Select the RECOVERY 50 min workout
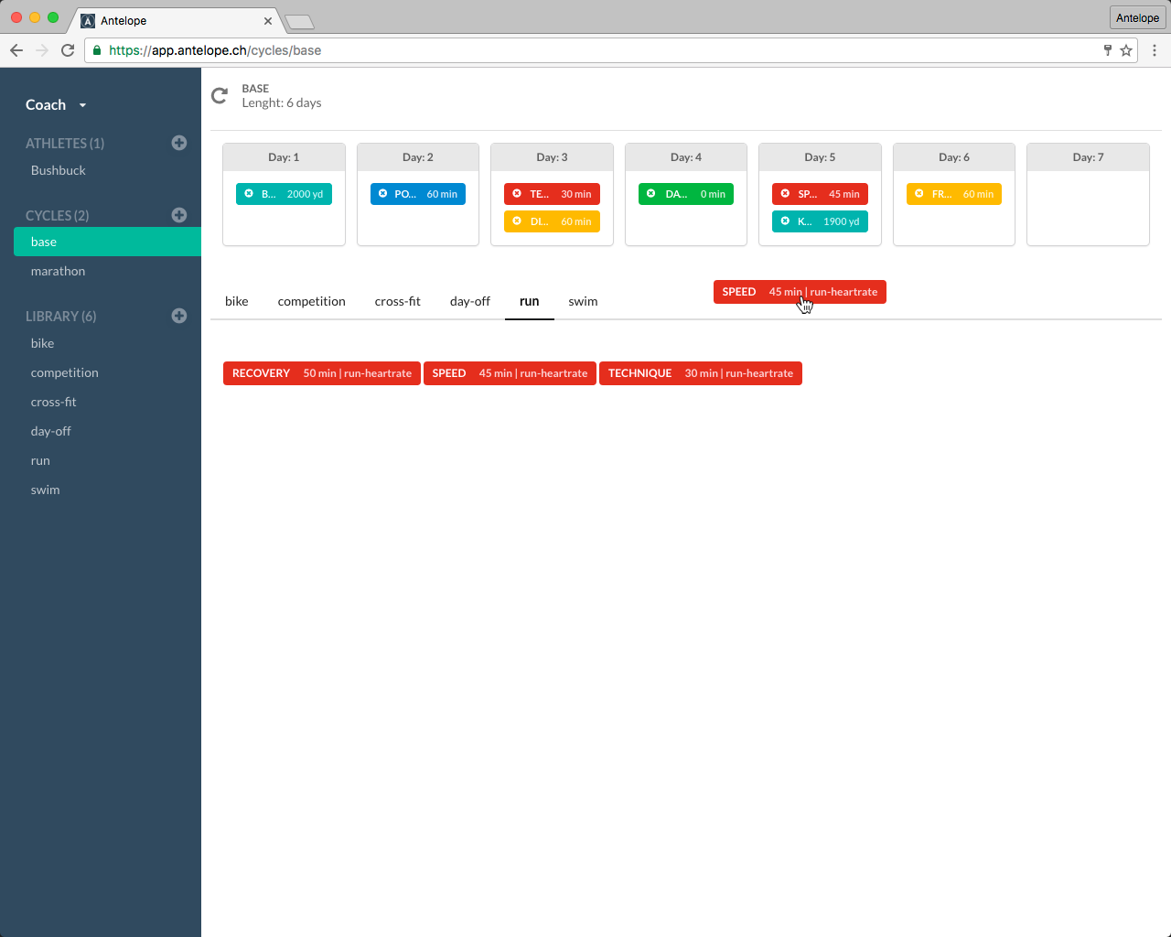Screen dimensions: 1171x937 tap(322, 373)
